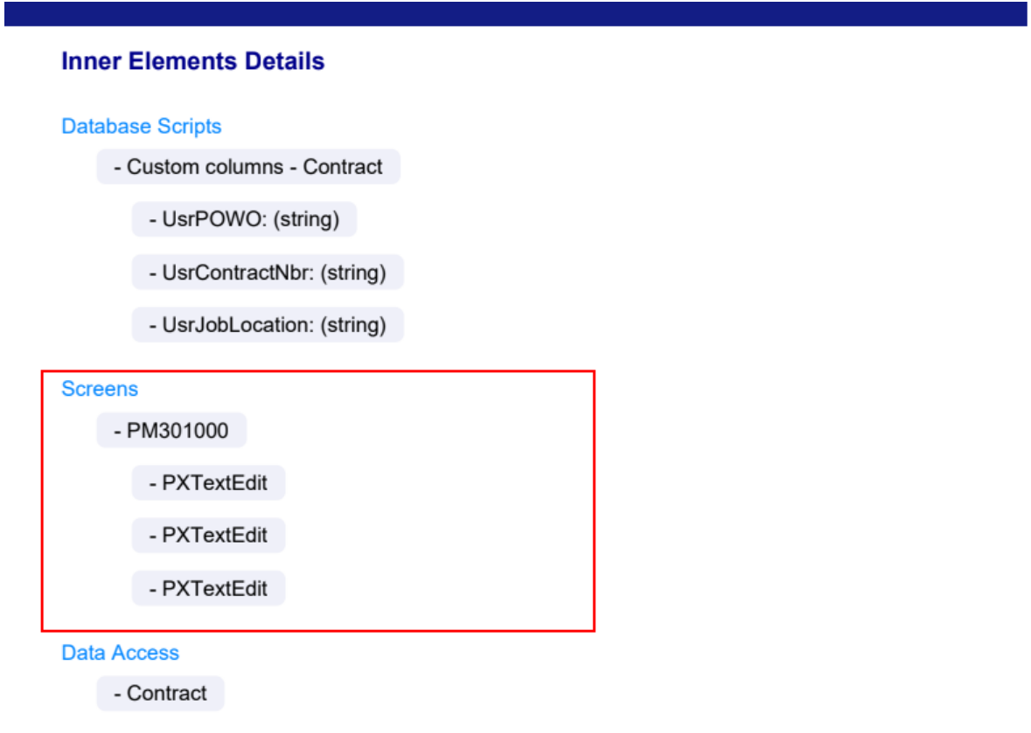Select the Contract item under Data Access
The width and height of the screenshot is (1031, 733).
[x=160, y=694]
